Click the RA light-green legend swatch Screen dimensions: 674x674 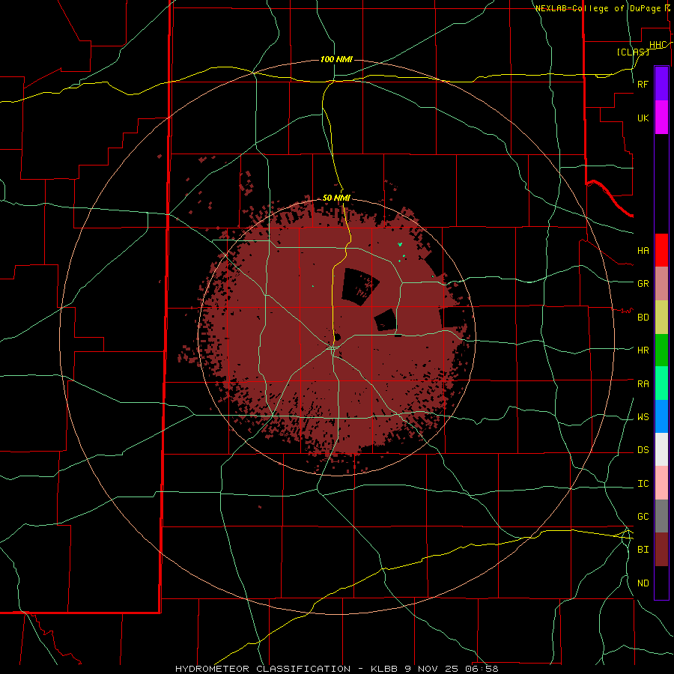pyautogui.click(x=661, y=383)
